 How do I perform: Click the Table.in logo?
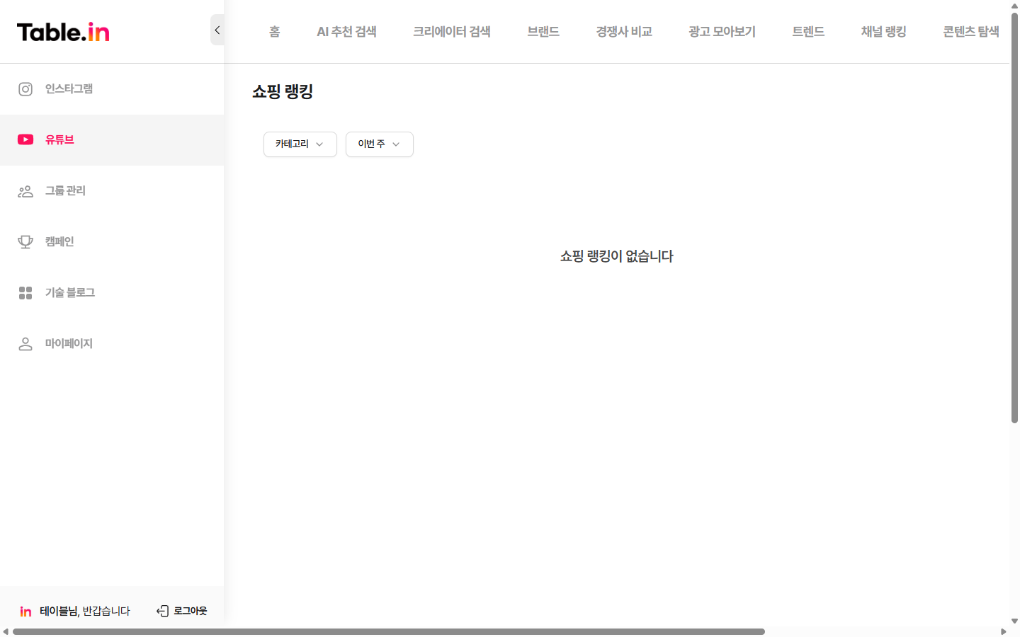(62, 31)
